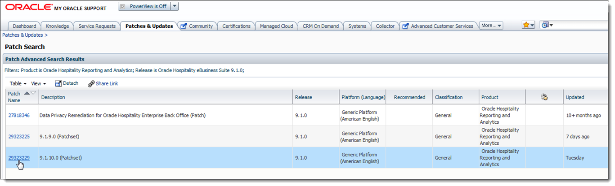
Task: Click the Advanced Customer Services external link icon
Action: point(405,26)
